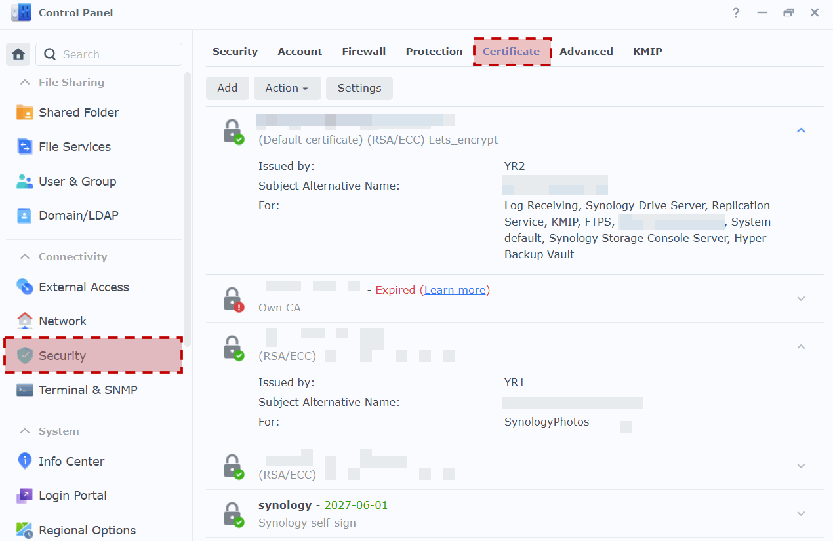833x541 pixels.
Task: Focus the sidebar Search field
Action: click(x=109, y=54)
